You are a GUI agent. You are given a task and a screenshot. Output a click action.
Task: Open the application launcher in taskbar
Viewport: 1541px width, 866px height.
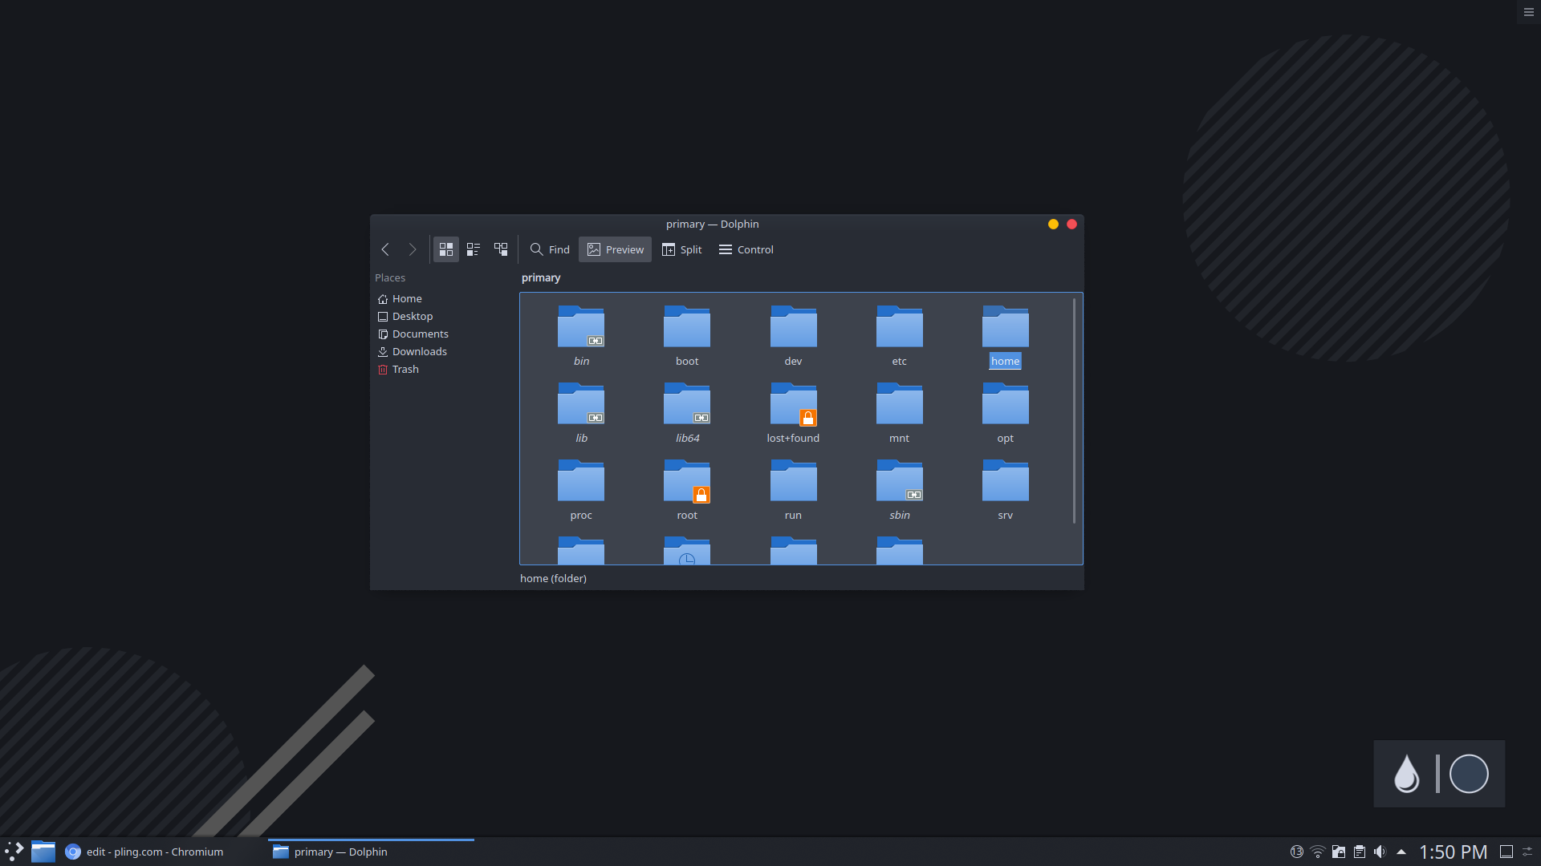(14, 852)
